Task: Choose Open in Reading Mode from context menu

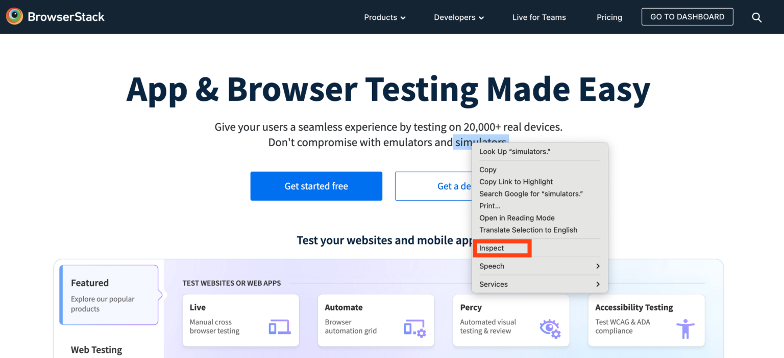Action: click(x=517, y=217)
